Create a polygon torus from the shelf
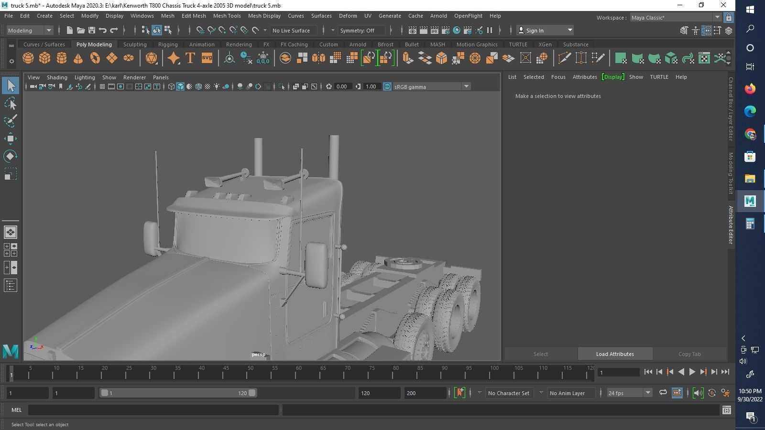The height and width of the screenshot is (430, 765). [95, 58]
